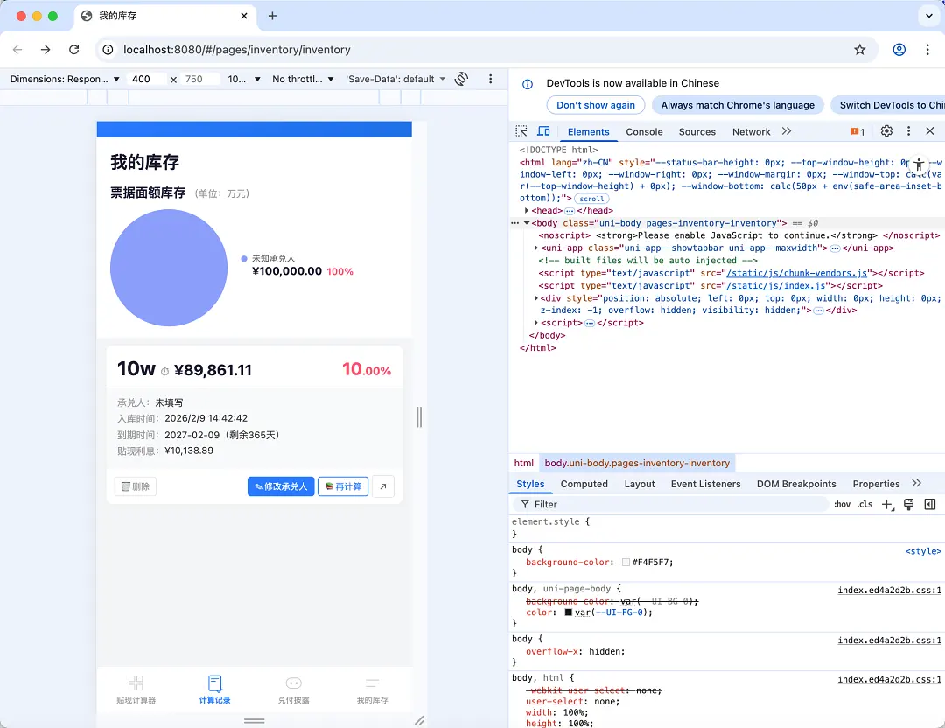The height and width of the screenshot is (728, 945).
Task: Click the share arrow icon on inventory card
Action: 383,486
